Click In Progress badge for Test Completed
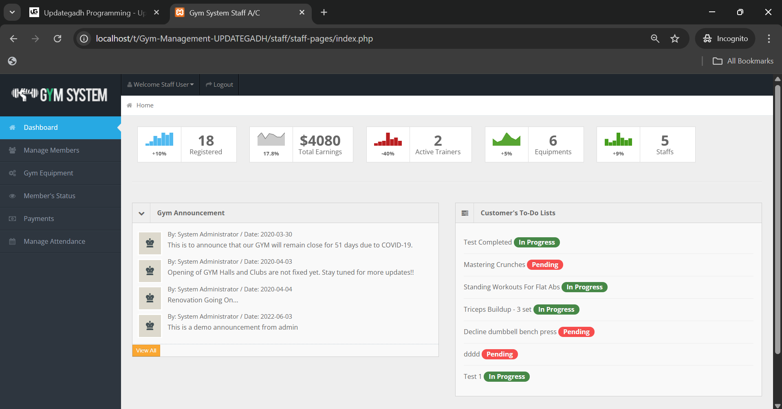 [x=537, y=242]
